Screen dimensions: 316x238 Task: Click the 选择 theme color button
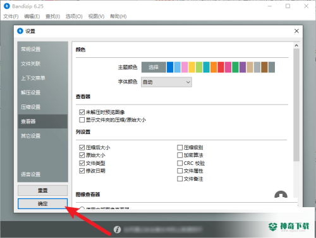[x=154, y=67]
